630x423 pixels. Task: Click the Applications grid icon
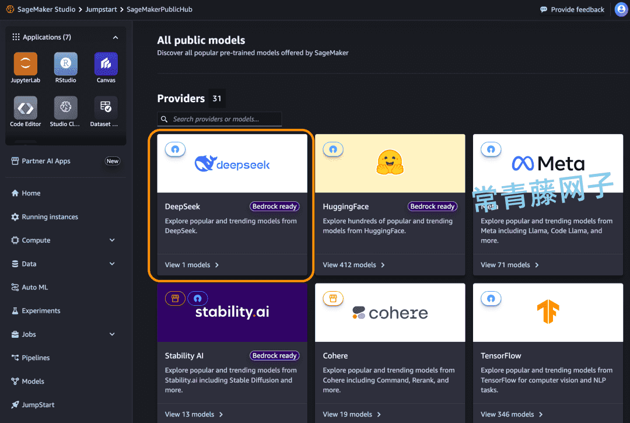click(x=16, y=37)
